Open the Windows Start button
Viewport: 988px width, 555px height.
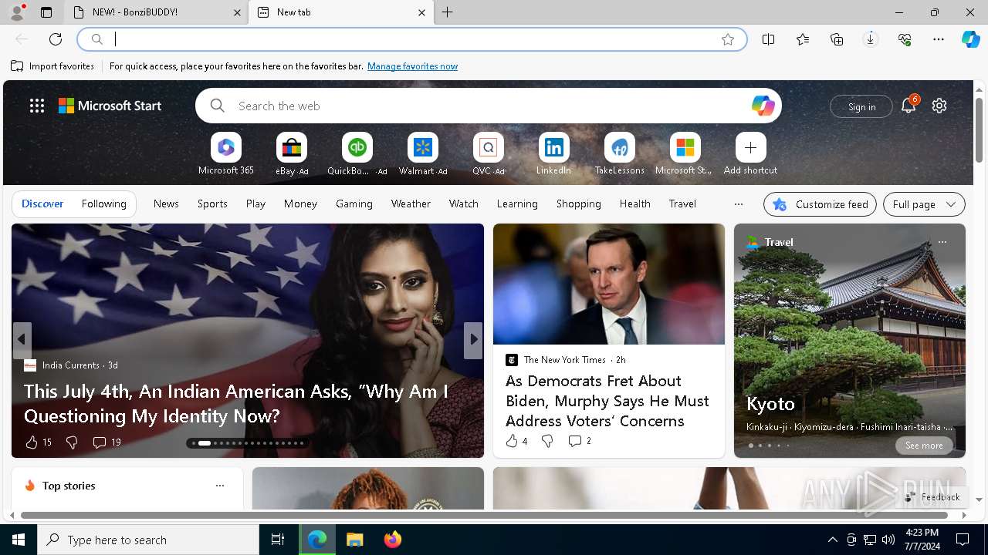point(19,540)
